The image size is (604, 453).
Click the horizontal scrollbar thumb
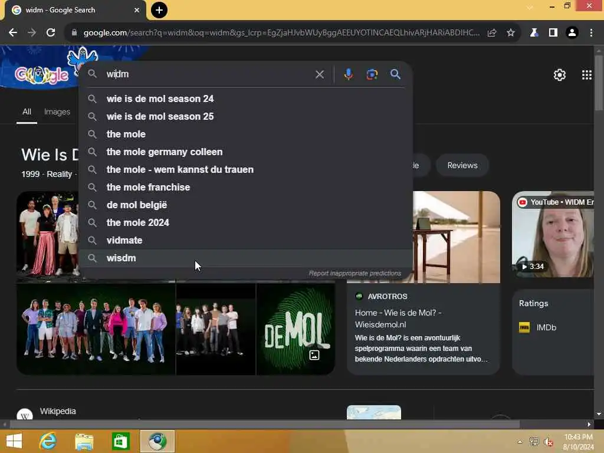tap(264, 425)
